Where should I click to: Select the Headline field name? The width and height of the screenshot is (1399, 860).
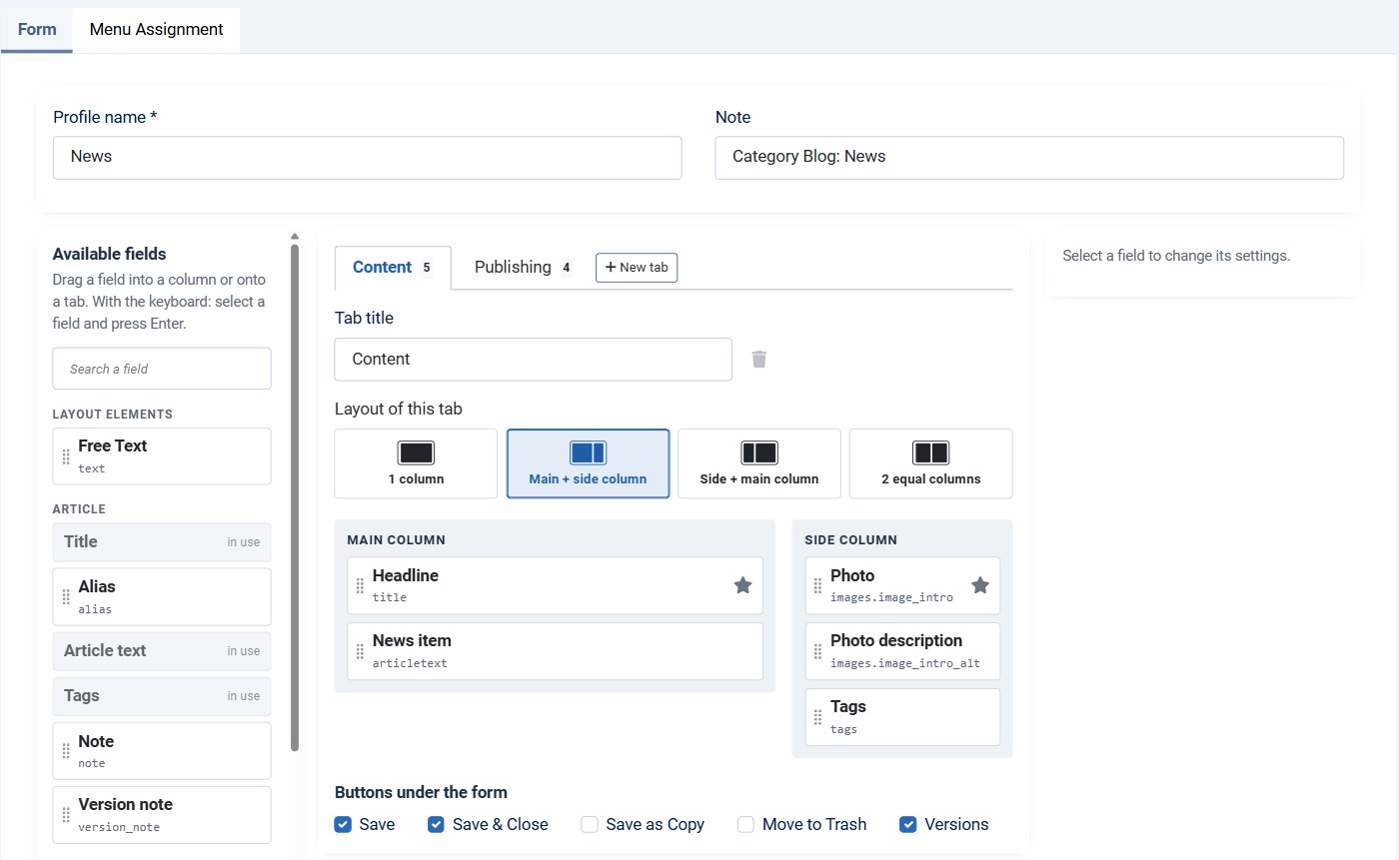[406, 575]
